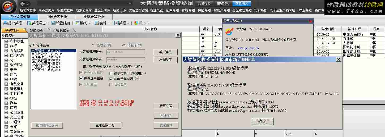Select the 高端行情 radio button
The width and height of the screenshot is (385, 137).
93,45
